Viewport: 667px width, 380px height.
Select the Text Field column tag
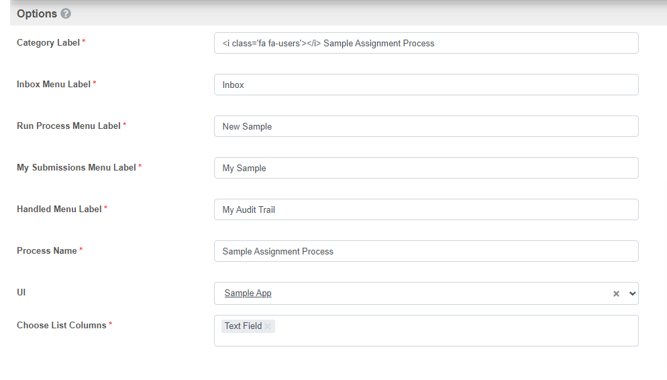pyautogui.click(x=244, y=326)
